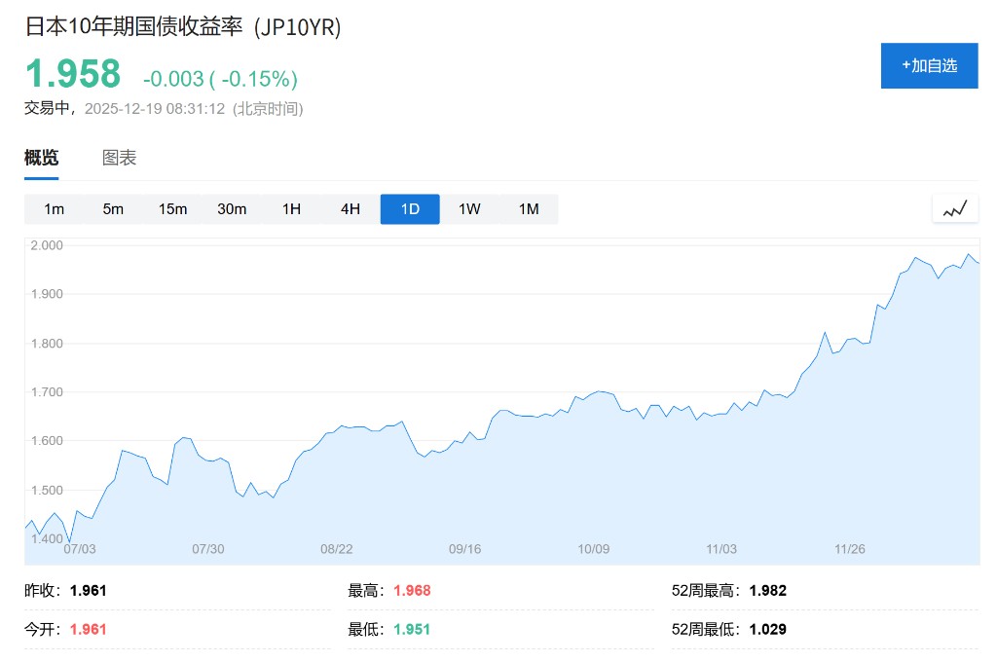Click the 10/09 date axis label
997x662 pixels.
tap(593, 549)
